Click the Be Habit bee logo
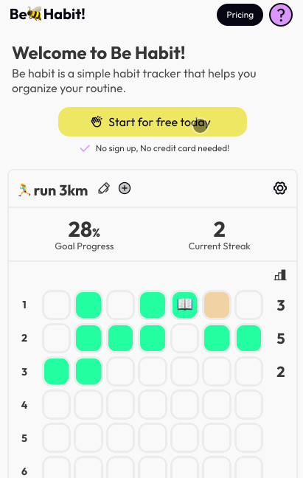 (47, 14)
